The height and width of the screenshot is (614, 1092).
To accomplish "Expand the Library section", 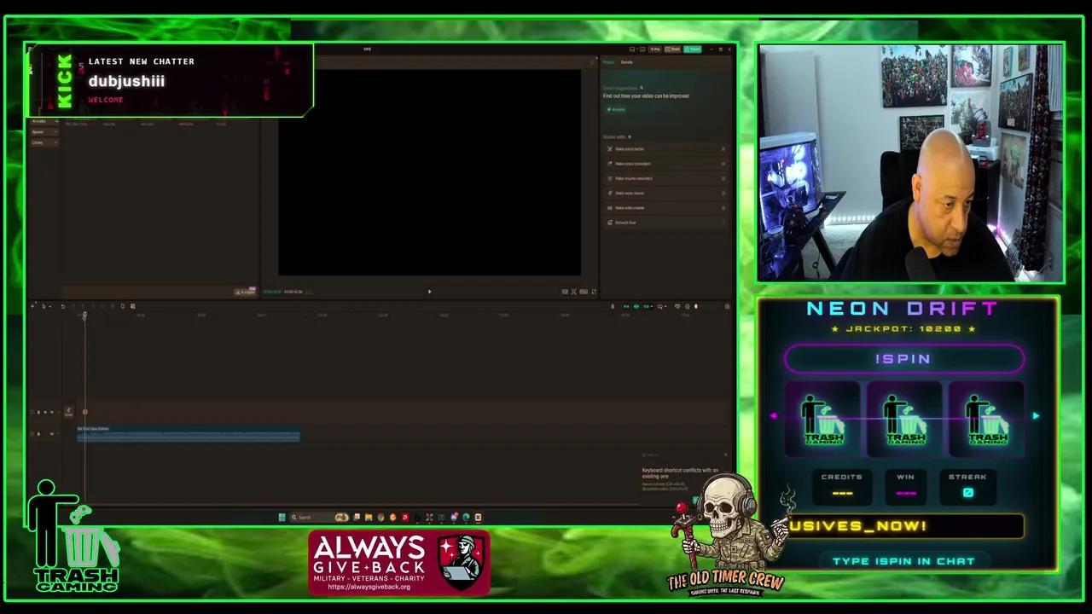I will 43,142.
